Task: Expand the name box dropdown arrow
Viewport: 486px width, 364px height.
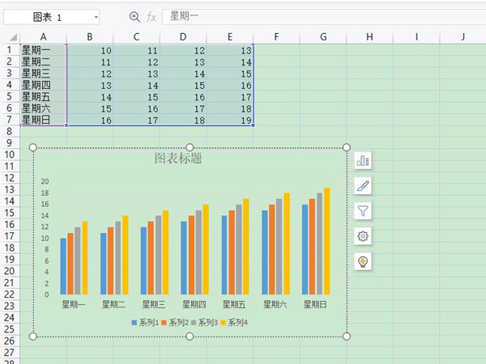Action: [x=96, y=17]
